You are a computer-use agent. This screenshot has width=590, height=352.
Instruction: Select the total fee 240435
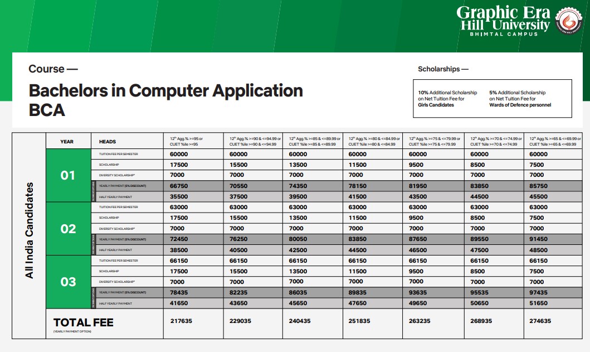pos(300,321)
